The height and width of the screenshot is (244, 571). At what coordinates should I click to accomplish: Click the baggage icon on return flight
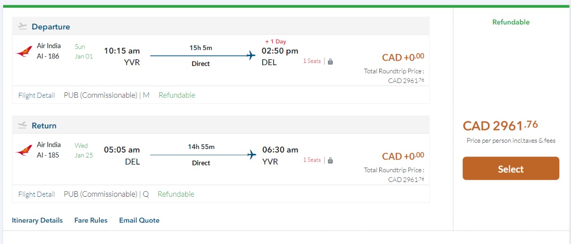(330, 161)
